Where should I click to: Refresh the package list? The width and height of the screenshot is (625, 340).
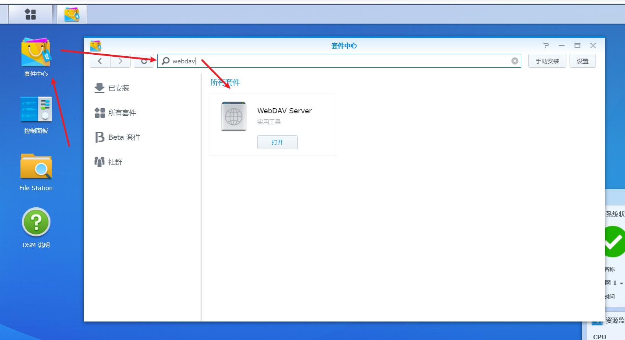click(x=144, y=61)
